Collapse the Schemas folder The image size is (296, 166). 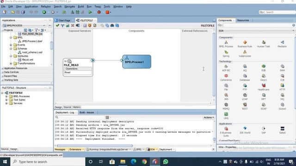click(11, 48)
